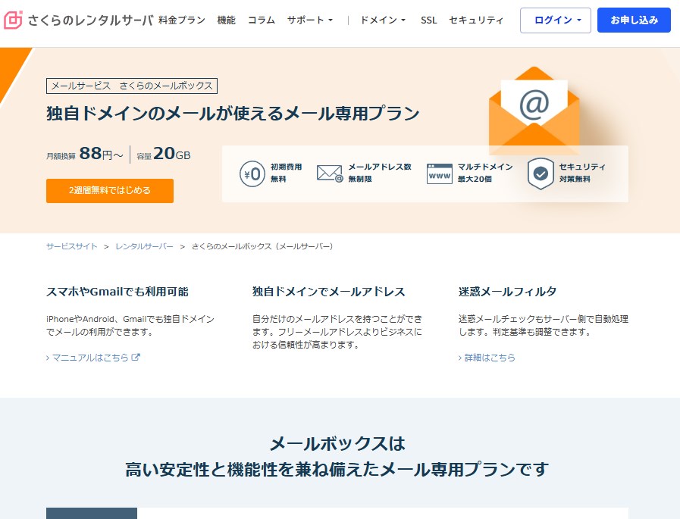Select SSL in the navigation bar
Screen dimensions: 680x519
429,20
